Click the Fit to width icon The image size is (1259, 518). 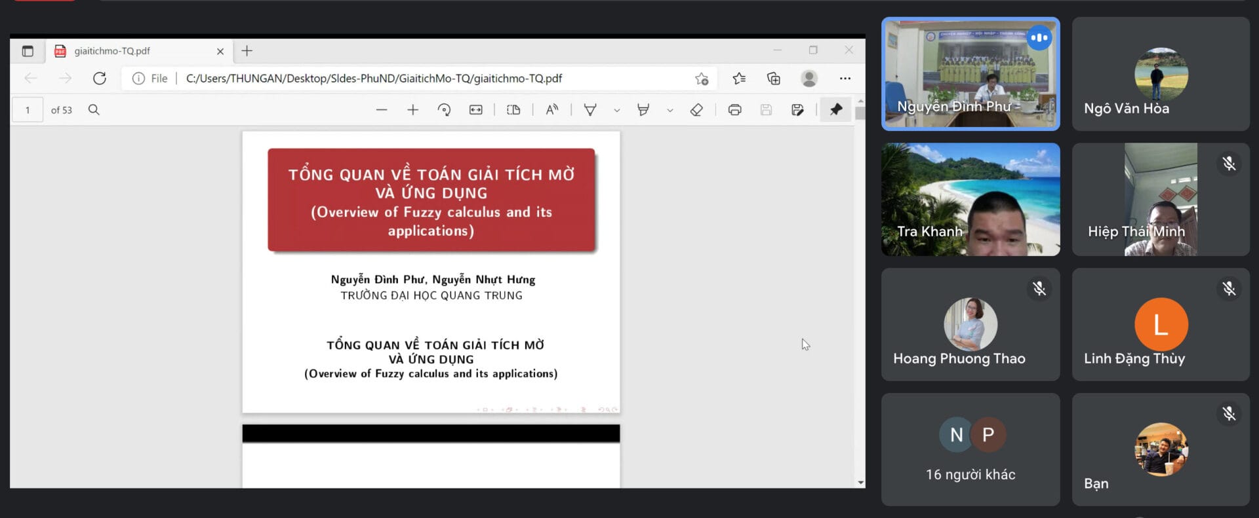click(476, 110)
